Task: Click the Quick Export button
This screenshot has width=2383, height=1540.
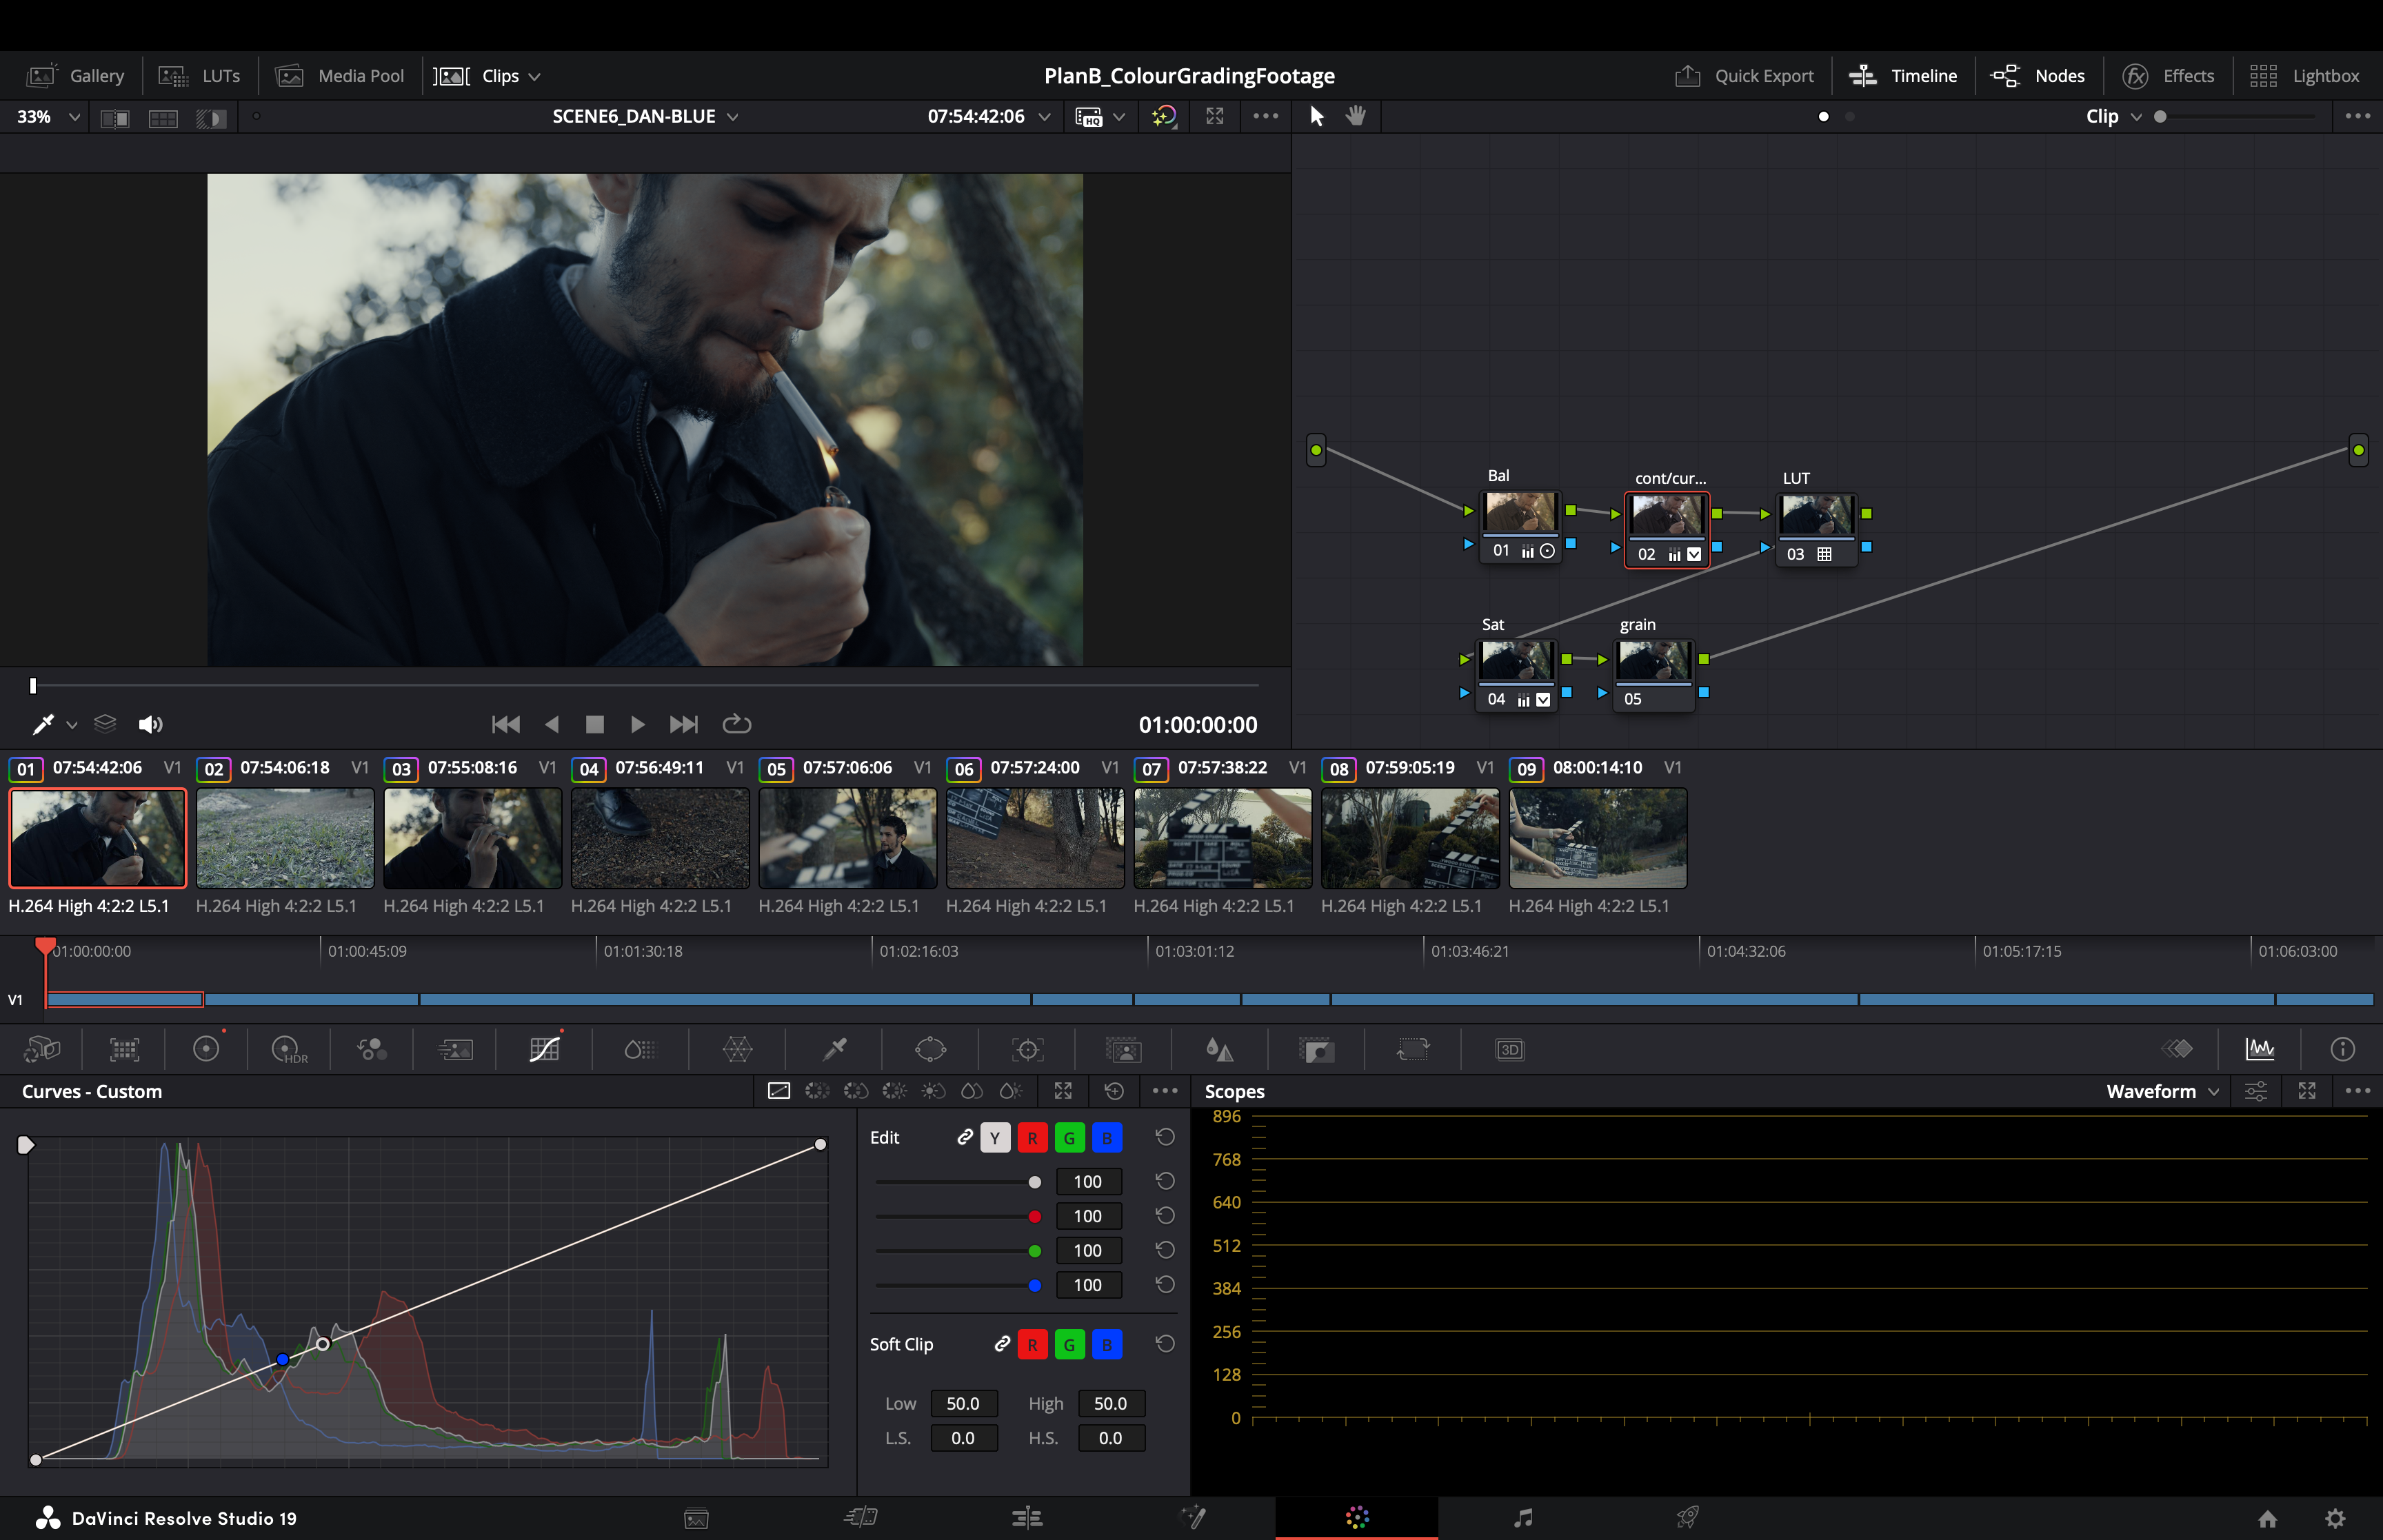Action: pyautogui.click(x=1745, y=76)
